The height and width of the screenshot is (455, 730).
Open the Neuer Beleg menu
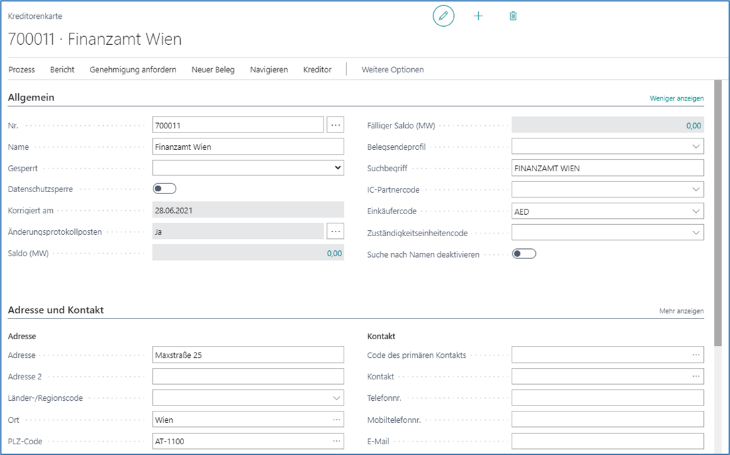click(x=213, y=70)
